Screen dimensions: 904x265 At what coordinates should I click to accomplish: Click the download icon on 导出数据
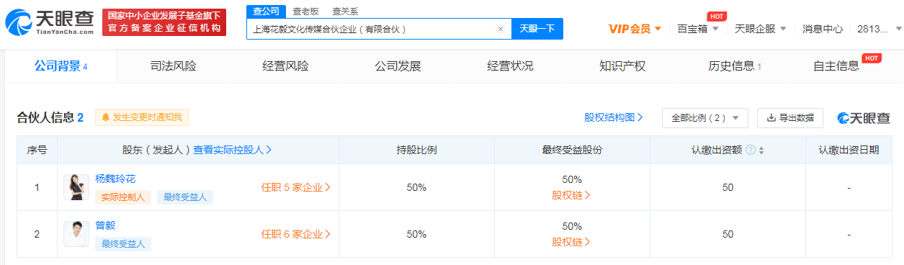click(771, 118)
